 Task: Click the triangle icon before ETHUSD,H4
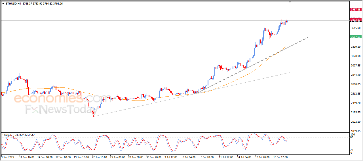[3, 4]
